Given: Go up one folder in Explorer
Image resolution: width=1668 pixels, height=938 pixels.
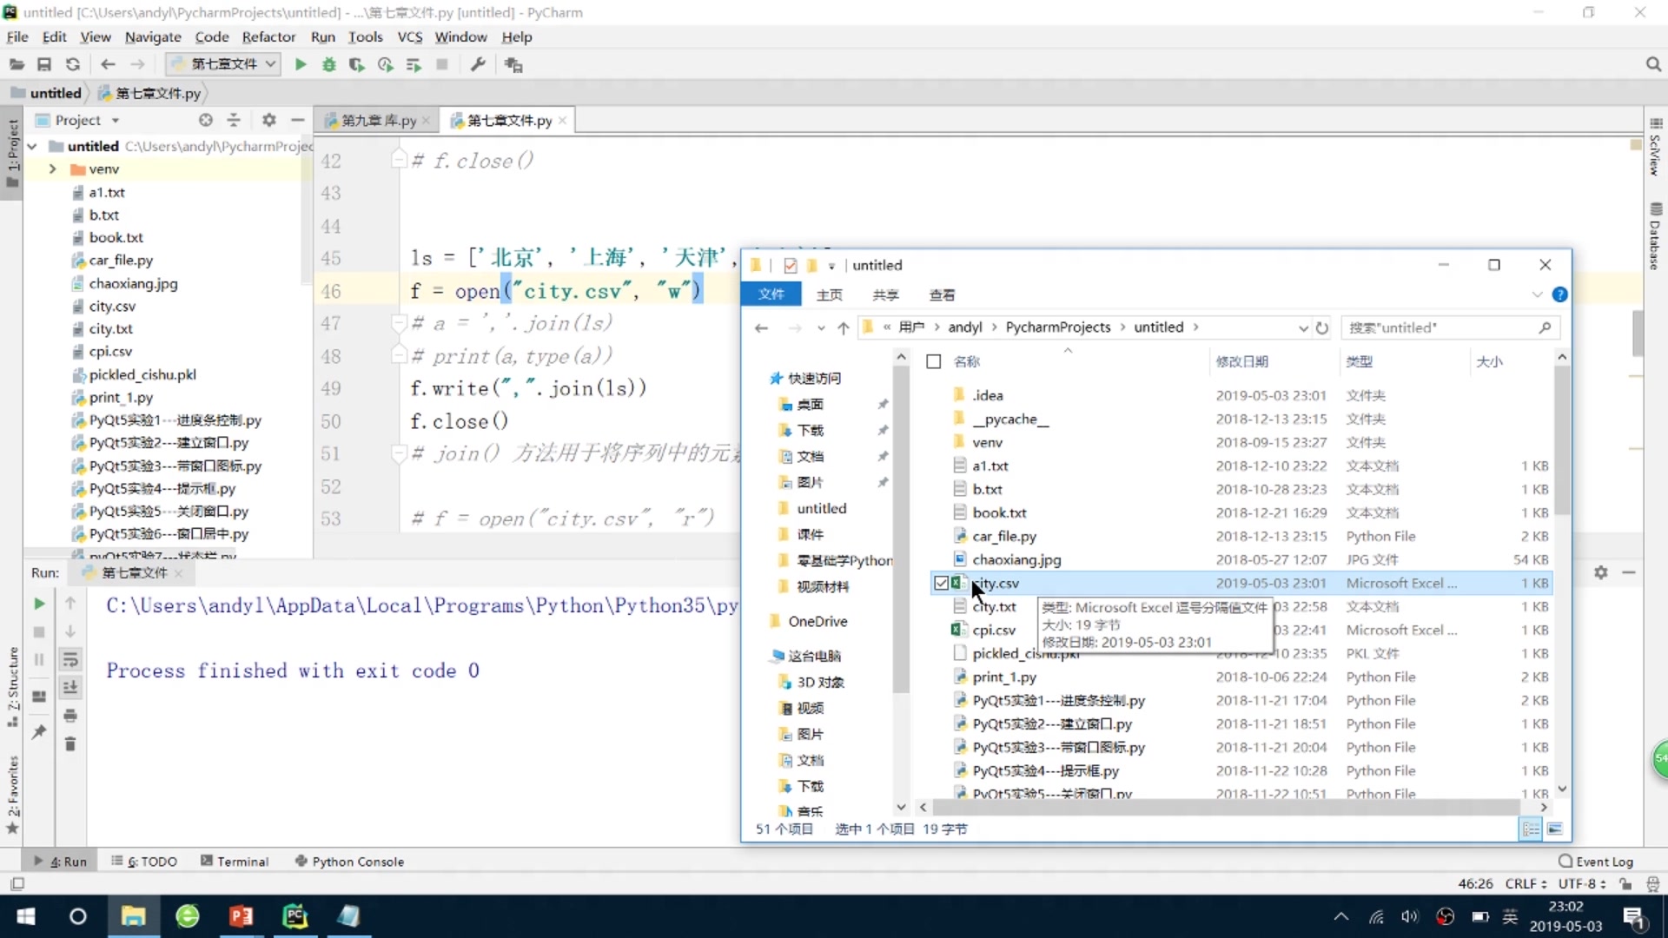Looking at the screenshot, I should click(843, 327).
